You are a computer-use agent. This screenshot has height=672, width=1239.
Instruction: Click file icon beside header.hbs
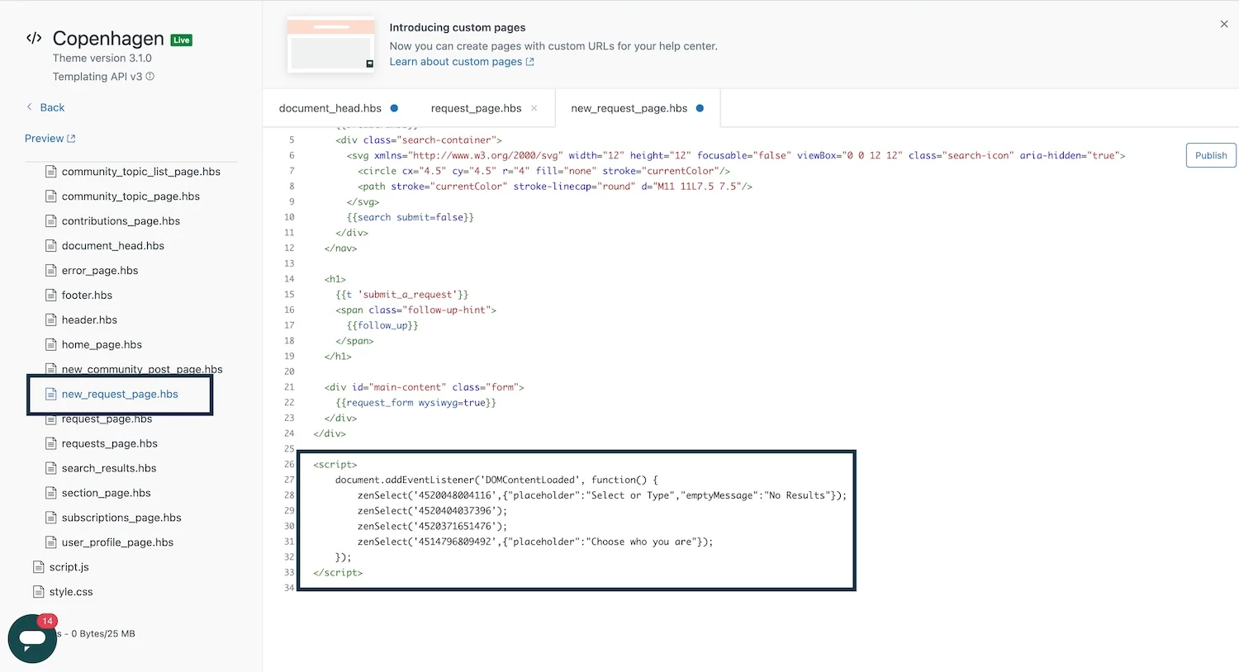pyautogui.click(x=51, y=320)
